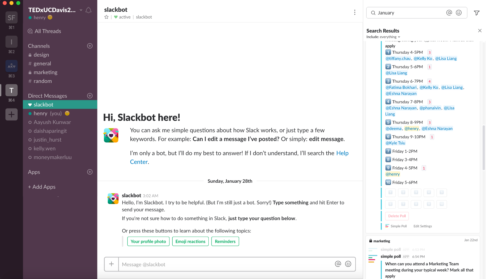The height and width of the screenshot is (279, 486).
Task: Switch to the SF workspace
Action: pos(11,18)
